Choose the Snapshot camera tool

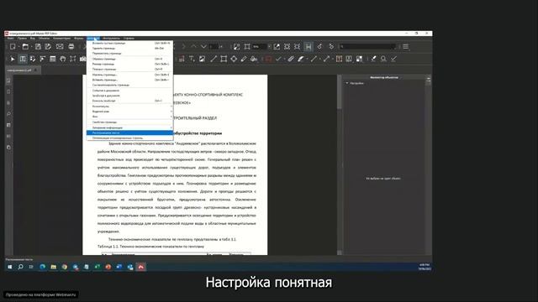point(82,59)
